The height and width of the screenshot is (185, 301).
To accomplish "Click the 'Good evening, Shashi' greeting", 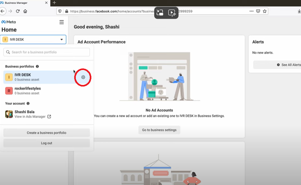I will pyautogui.click(x=97, y=27).
